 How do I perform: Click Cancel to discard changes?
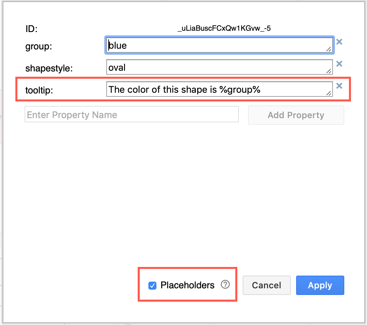coord(266,285)
